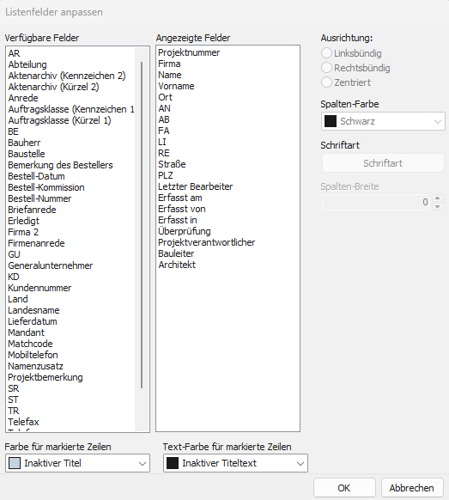Image resolution: width=449 pixels, height=500 pixels.
Task: Select Aktenarchiv (Kürzel 2) entry
Action: (x=53, y=87)
